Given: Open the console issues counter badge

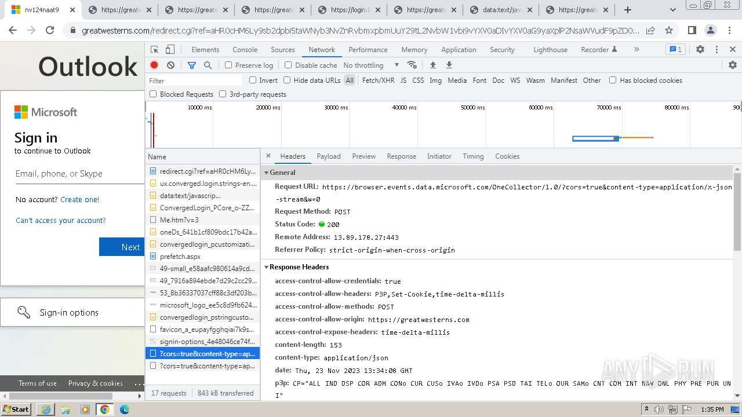Looking at the screenshot, I should pos(675,50).
